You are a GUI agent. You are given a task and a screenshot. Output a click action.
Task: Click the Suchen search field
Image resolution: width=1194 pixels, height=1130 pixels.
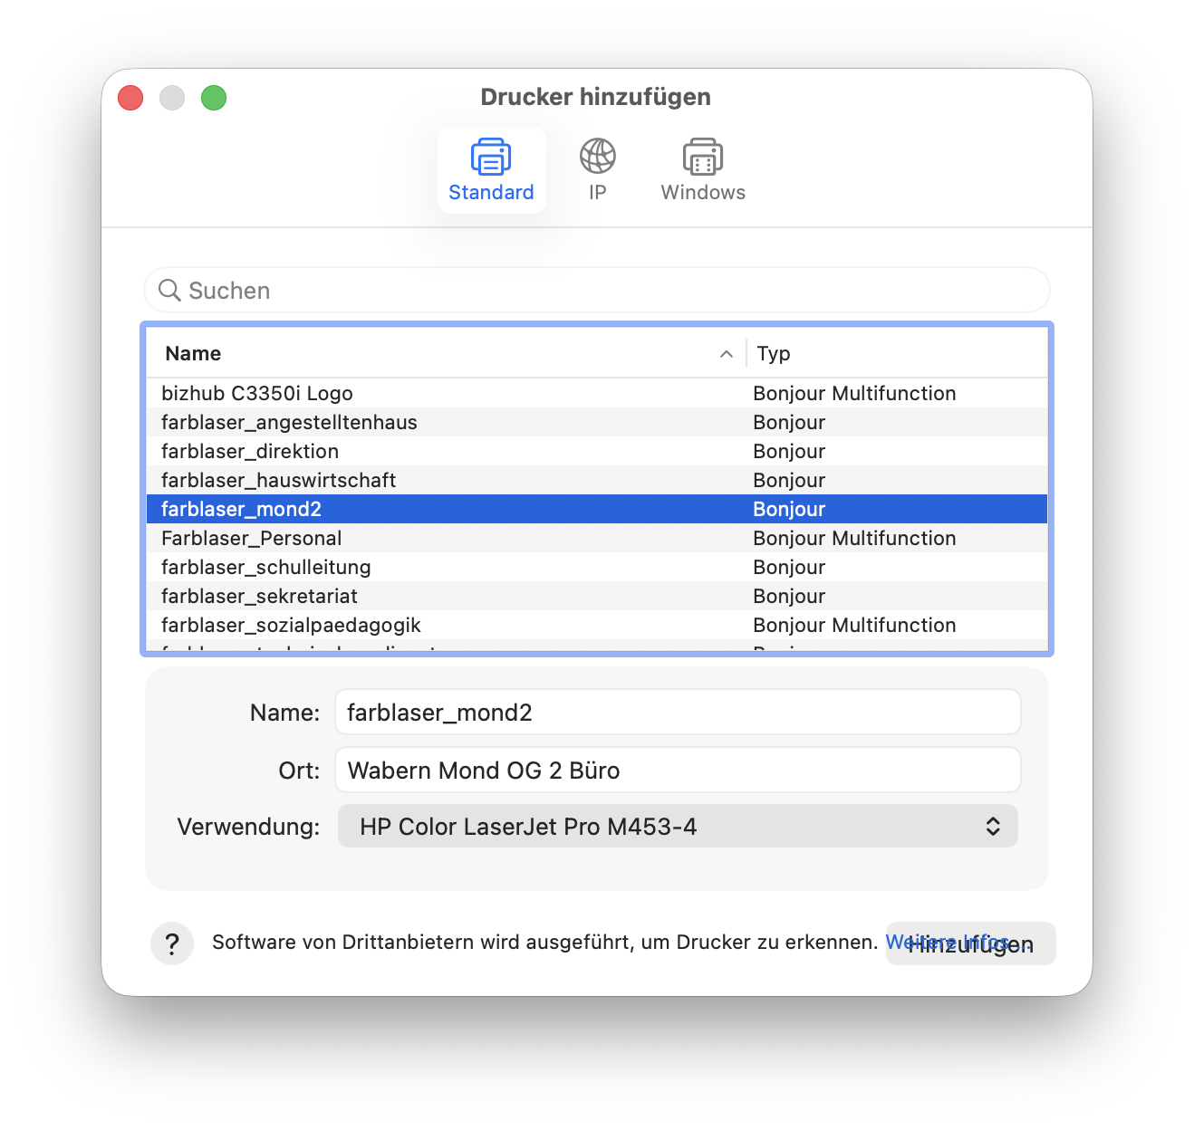(x=607, y=290)
